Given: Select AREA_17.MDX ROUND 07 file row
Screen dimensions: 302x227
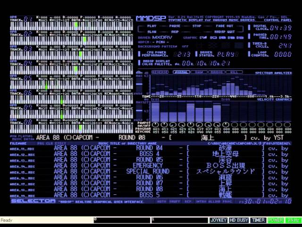Looking at the screenshot, I should [x=151, y=183].
